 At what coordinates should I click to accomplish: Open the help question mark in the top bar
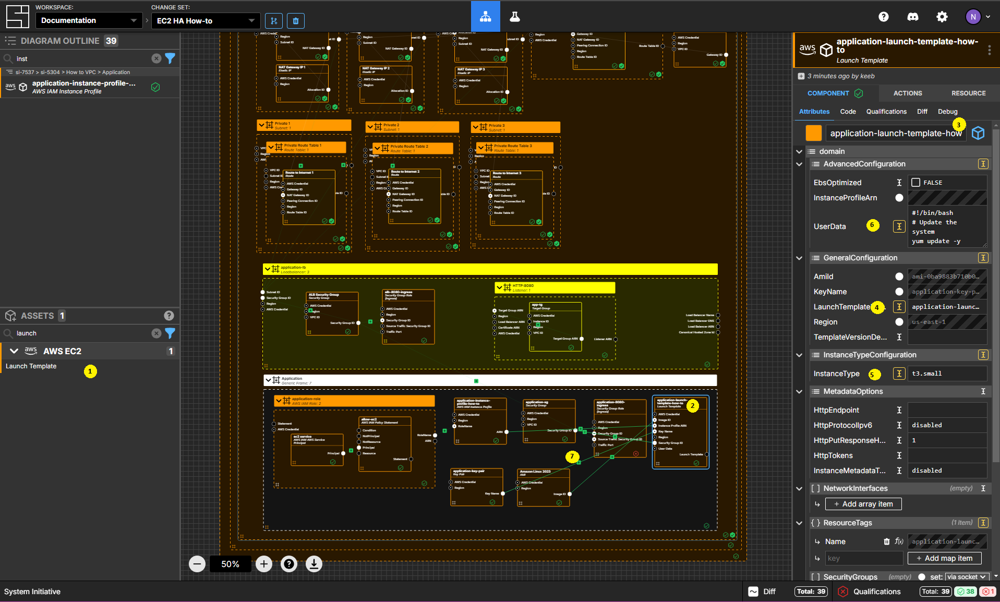coord(883,17)
